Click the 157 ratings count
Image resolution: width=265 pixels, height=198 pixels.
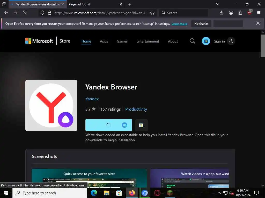pos(111,109)
